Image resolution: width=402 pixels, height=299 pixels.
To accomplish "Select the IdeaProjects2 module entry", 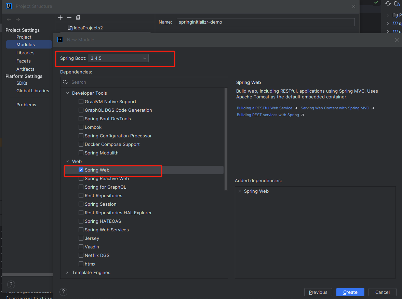I will pyautogui.click(x=85, y=28).
